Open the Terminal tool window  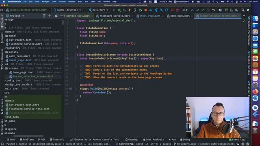click(57, 140)
